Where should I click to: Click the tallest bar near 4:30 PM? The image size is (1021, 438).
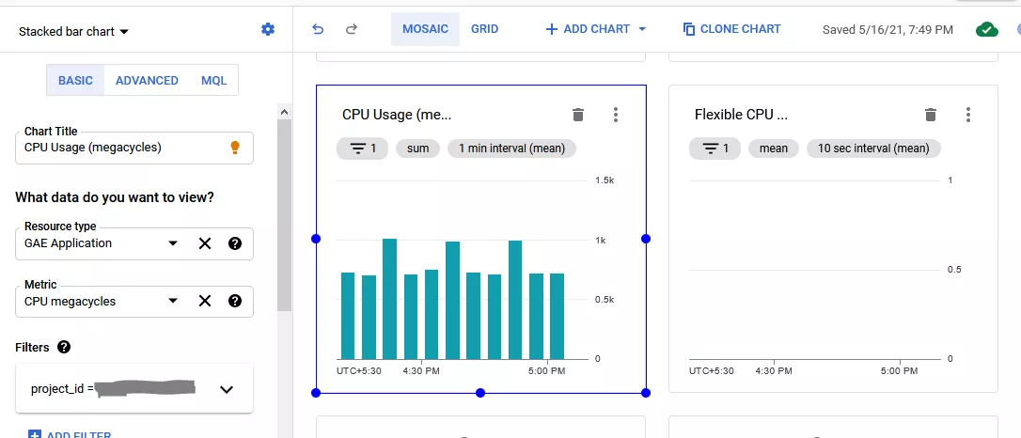click(x=389, y=299)
